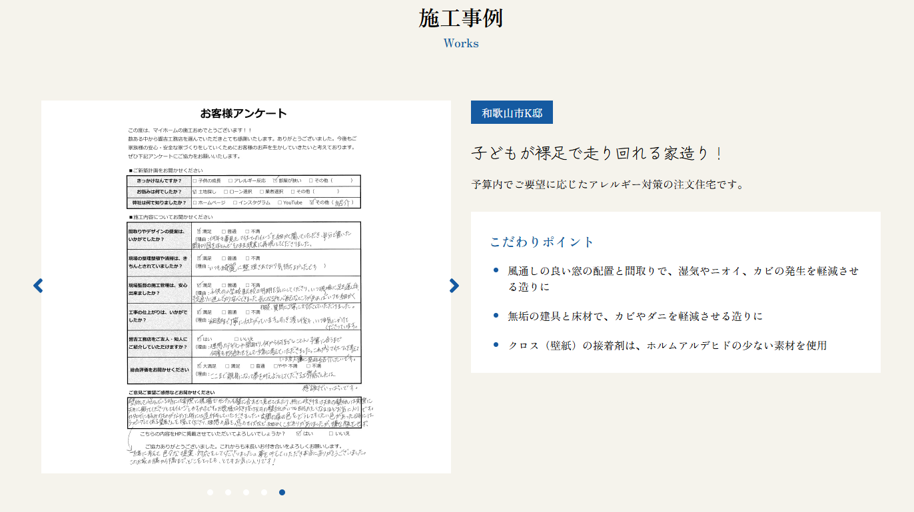Viewport: 914px width, 512px height.
Task: Click the next slide right arrow
Action: pos(454,286)
